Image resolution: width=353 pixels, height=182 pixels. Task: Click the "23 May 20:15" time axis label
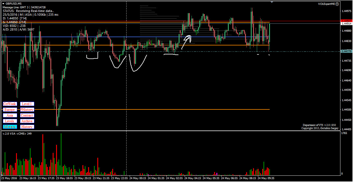point(83,178)
